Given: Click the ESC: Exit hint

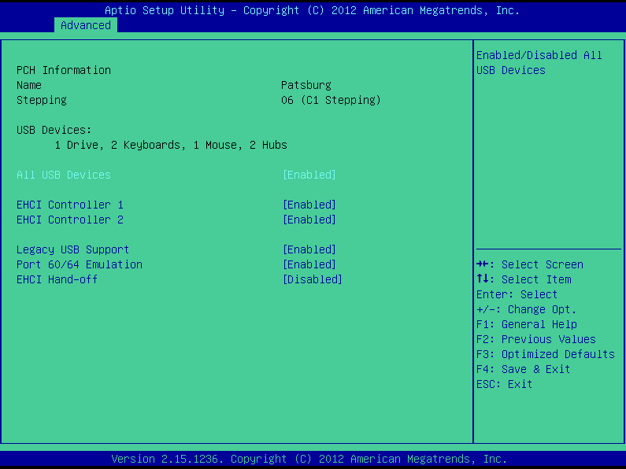Looking at the screenshot, I should pyautogui.click(x=504, y=385).
